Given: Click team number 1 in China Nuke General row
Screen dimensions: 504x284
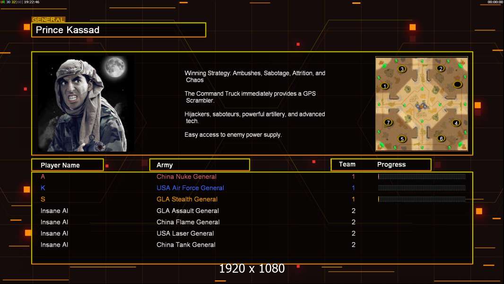Looking at the screenshot, I should coord(353,177).
